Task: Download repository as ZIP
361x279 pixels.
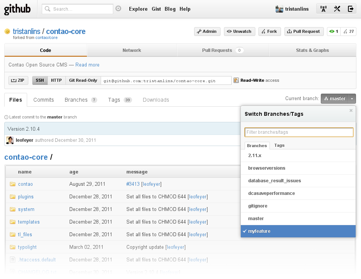Action: [x=18, y=80]
